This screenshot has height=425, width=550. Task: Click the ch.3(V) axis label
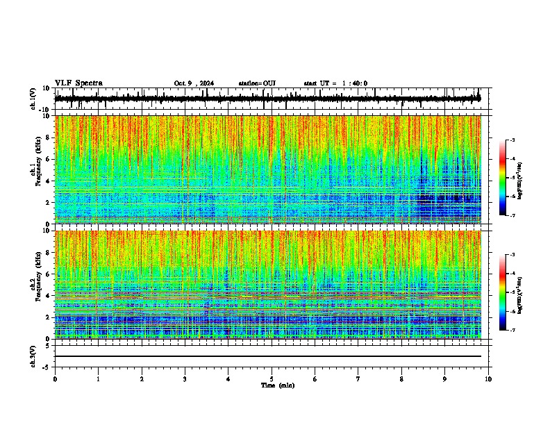click(33, 356)
